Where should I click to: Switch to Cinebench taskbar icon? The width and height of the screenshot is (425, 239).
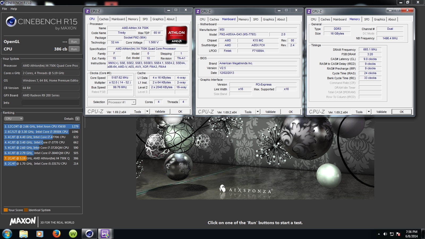[x=89, y=234]
